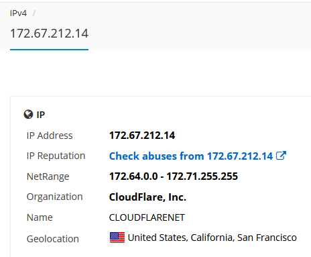Click the IP section heading text

(41, 115)
